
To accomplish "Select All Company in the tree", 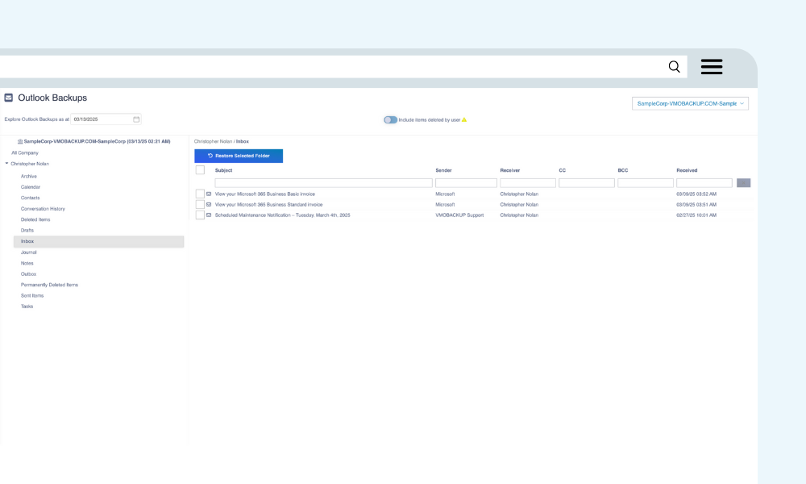I will [x=25, y=152].
